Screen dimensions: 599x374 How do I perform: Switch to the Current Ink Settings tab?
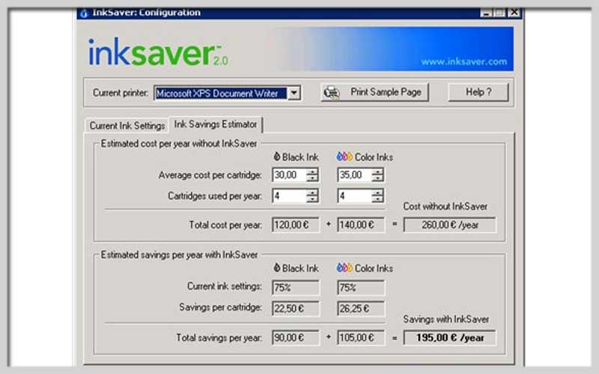point(127,126)
